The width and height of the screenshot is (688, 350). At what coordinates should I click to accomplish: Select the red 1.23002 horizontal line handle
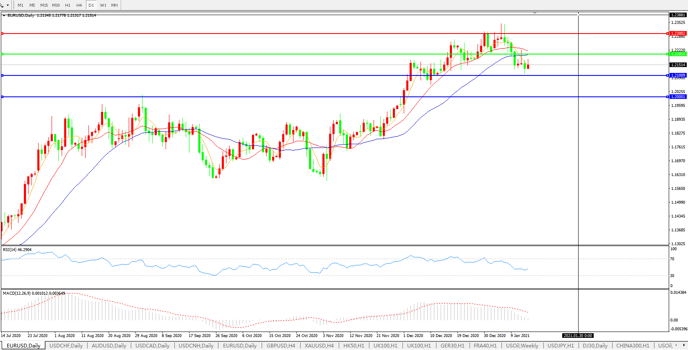pos(3,34)
